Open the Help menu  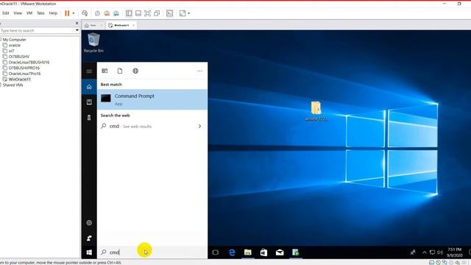coord(53,13)
